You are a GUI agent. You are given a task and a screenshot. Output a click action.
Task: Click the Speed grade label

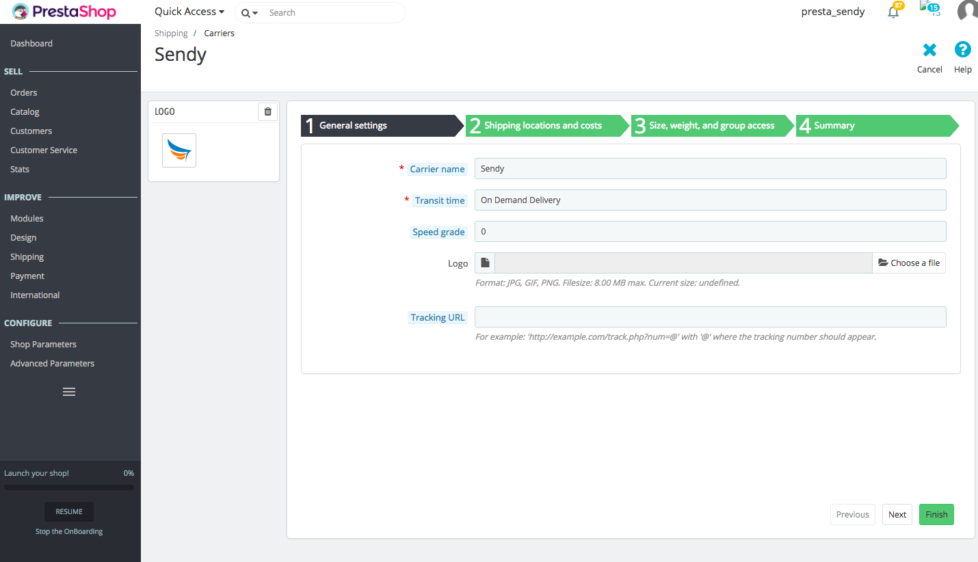click(438, 232)
